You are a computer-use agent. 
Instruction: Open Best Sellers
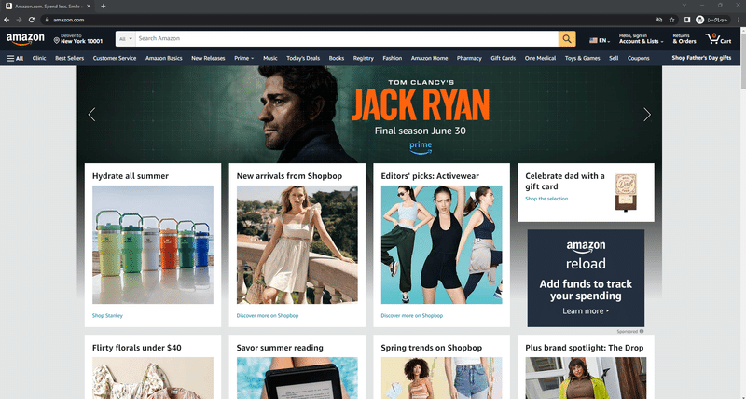click(69, 58)
